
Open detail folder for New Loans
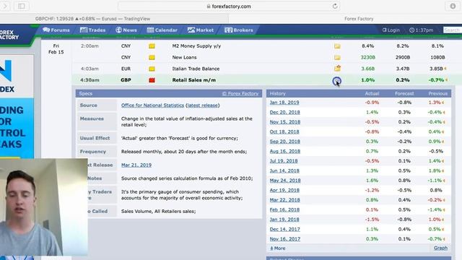click(x=337, y=58)
